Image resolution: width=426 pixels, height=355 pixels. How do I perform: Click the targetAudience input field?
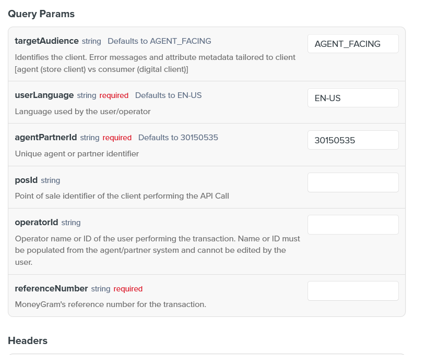353,44
